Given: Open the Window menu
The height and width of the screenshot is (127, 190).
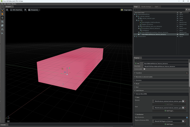Looking at the screenshot, I should [x=14, y=4].
